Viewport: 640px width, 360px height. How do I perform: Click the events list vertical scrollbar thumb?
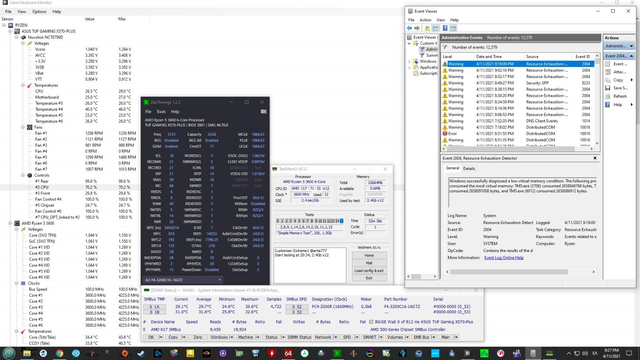pos(597,62)
